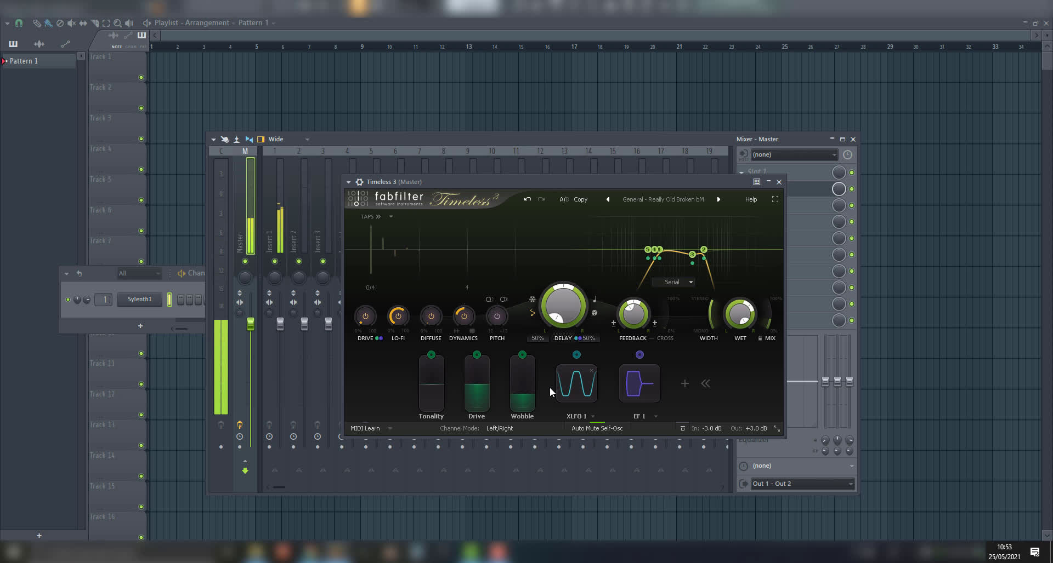Load the next Timeless 3 preset
1053x563 pixels.
pyautogui.click(x=718, y=199)
